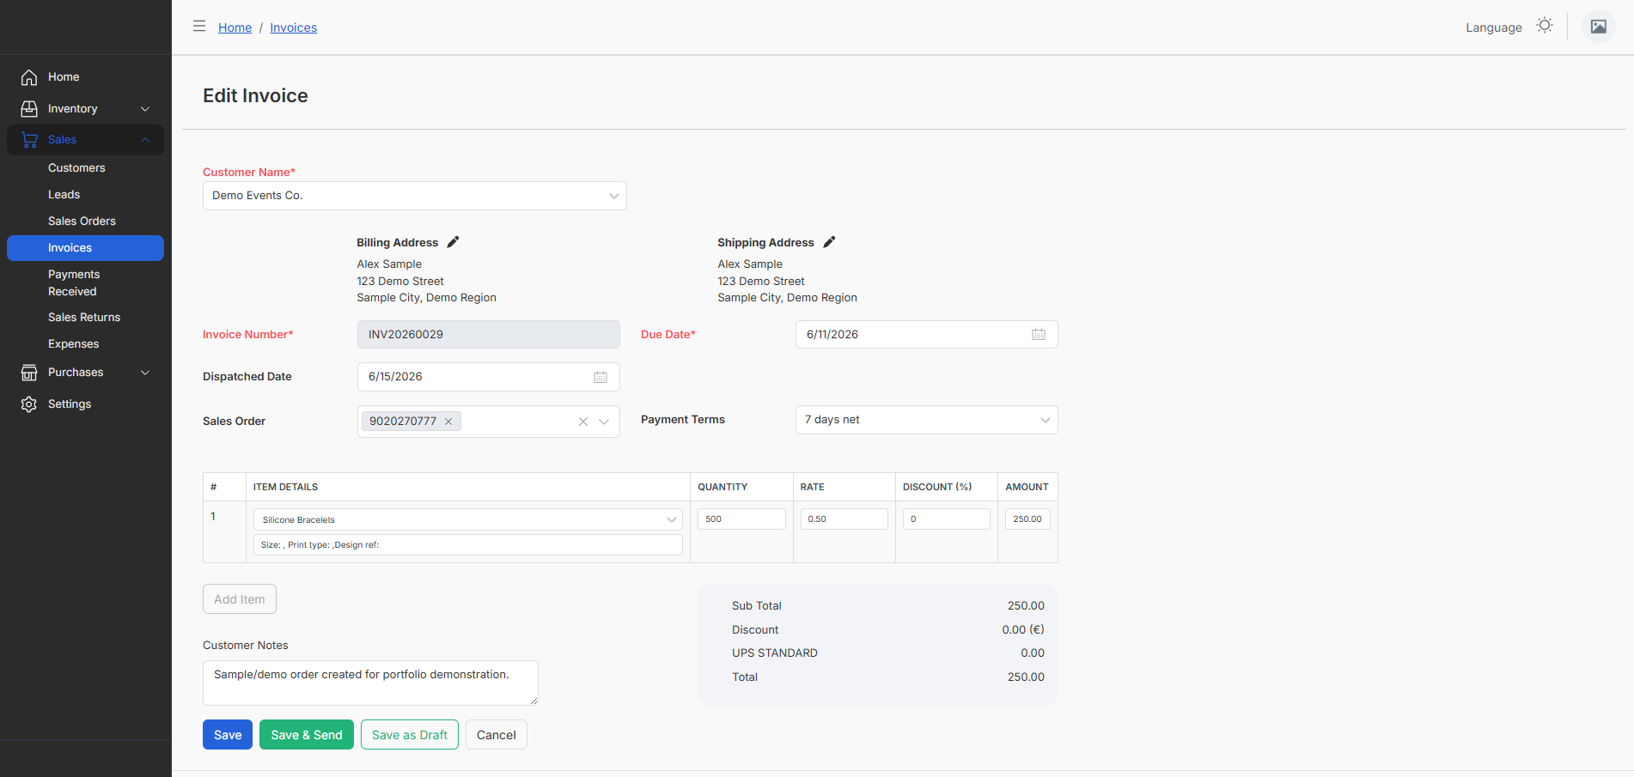Click the Discount 0.00 (€) value
This screenshot has height=777, width=1634.
pyautogui.click(x=1023, y=630)
